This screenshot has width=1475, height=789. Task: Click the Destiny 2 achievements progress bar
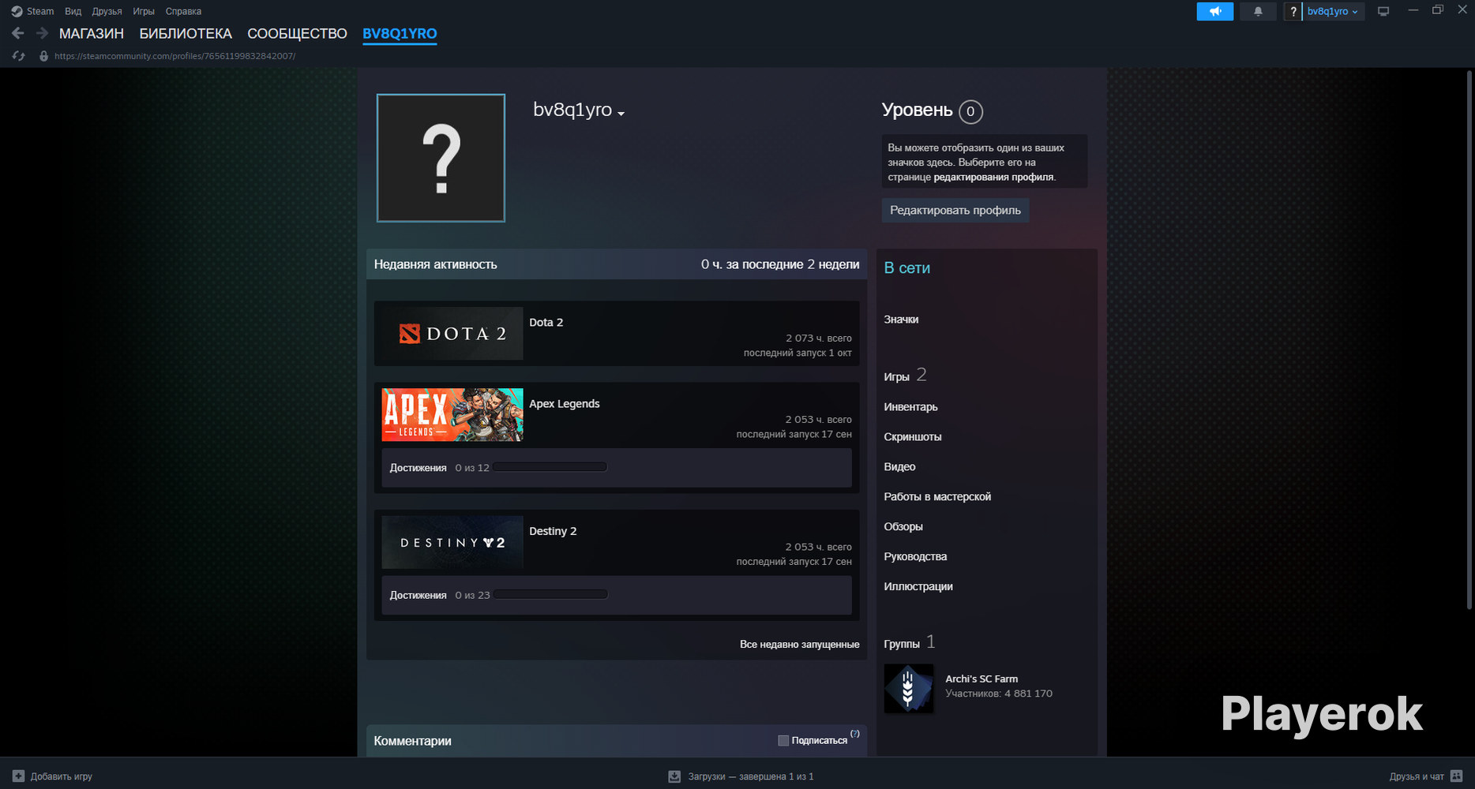click(x=550, y=595)
